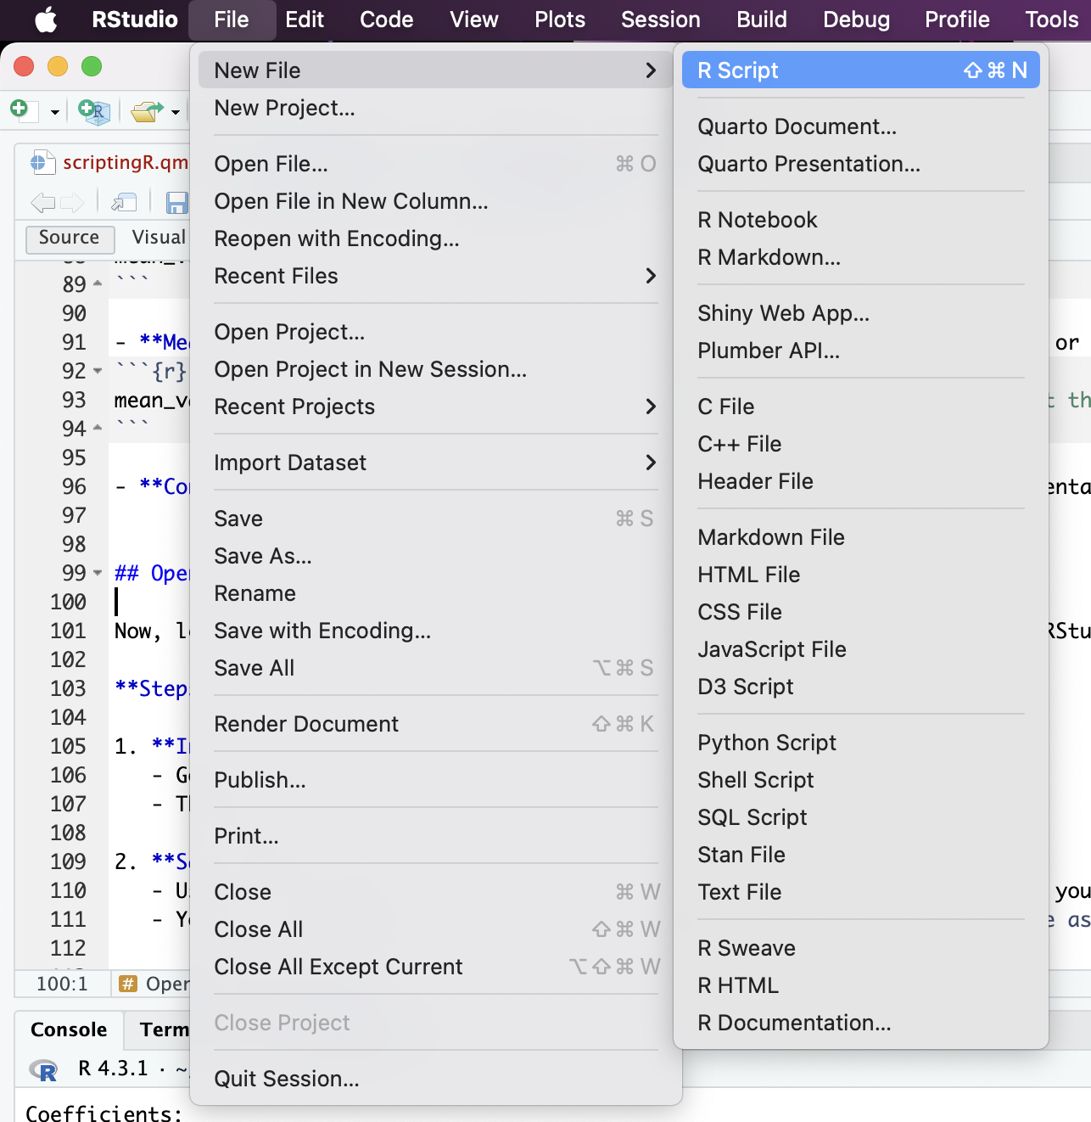
Task: Collapse the section heading fold at line 99
Action: pyautogui.click(x=98, y=574)
